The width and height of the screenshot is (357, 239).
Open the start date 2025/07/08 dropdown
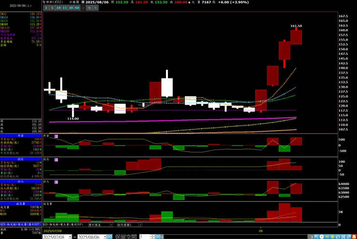pyautogui.click(x=70, y=237)
